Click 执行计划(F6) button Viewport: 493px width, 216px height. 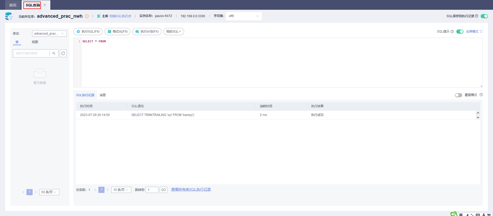(147, 32)
